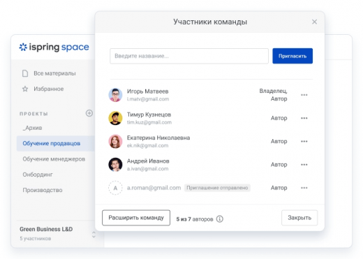The height and width of the screenshot is (259, 363).
Task: Click email i.matv@gmail.com
Action: pyautogui.click(x=148, y=99)
